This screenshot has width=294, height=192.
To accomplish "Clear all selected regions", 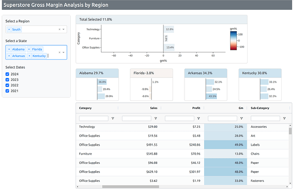I will (59, 29).
